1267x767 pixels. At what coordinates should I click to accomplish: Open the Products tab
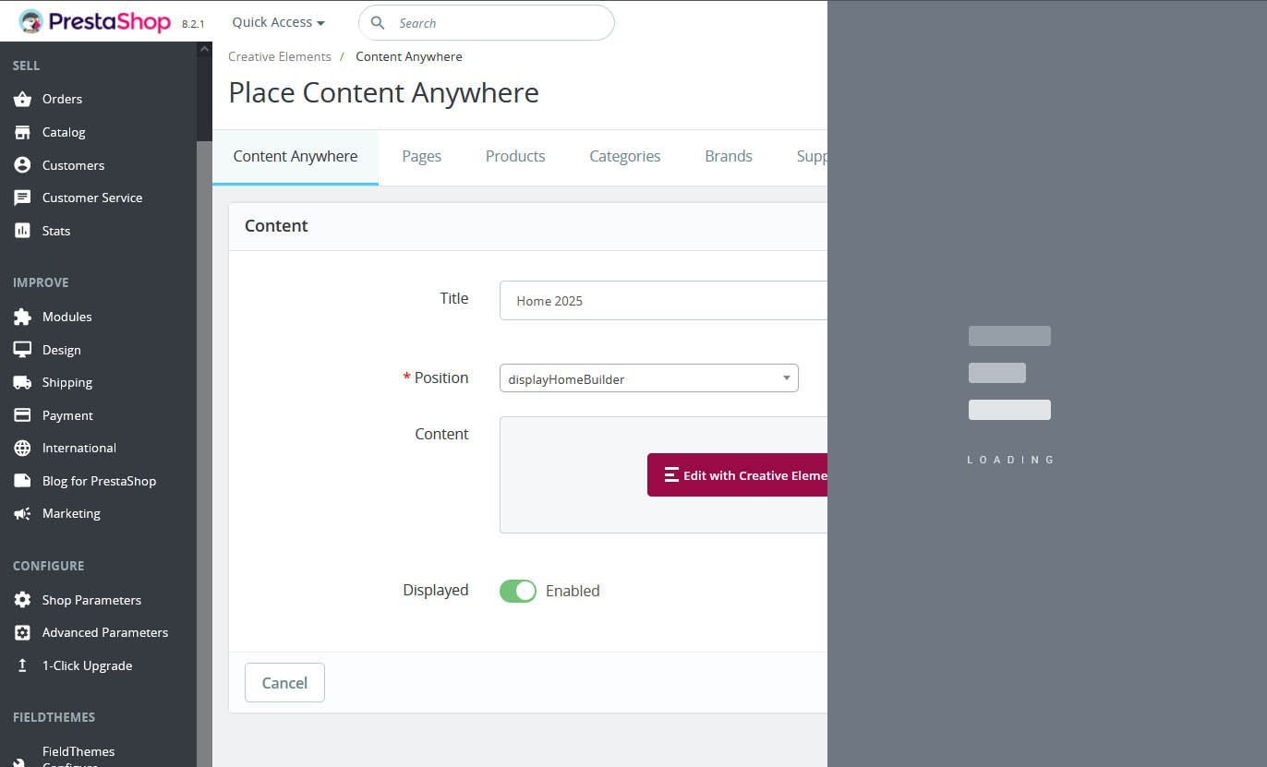pyautogui.click(x=515, y=157)
